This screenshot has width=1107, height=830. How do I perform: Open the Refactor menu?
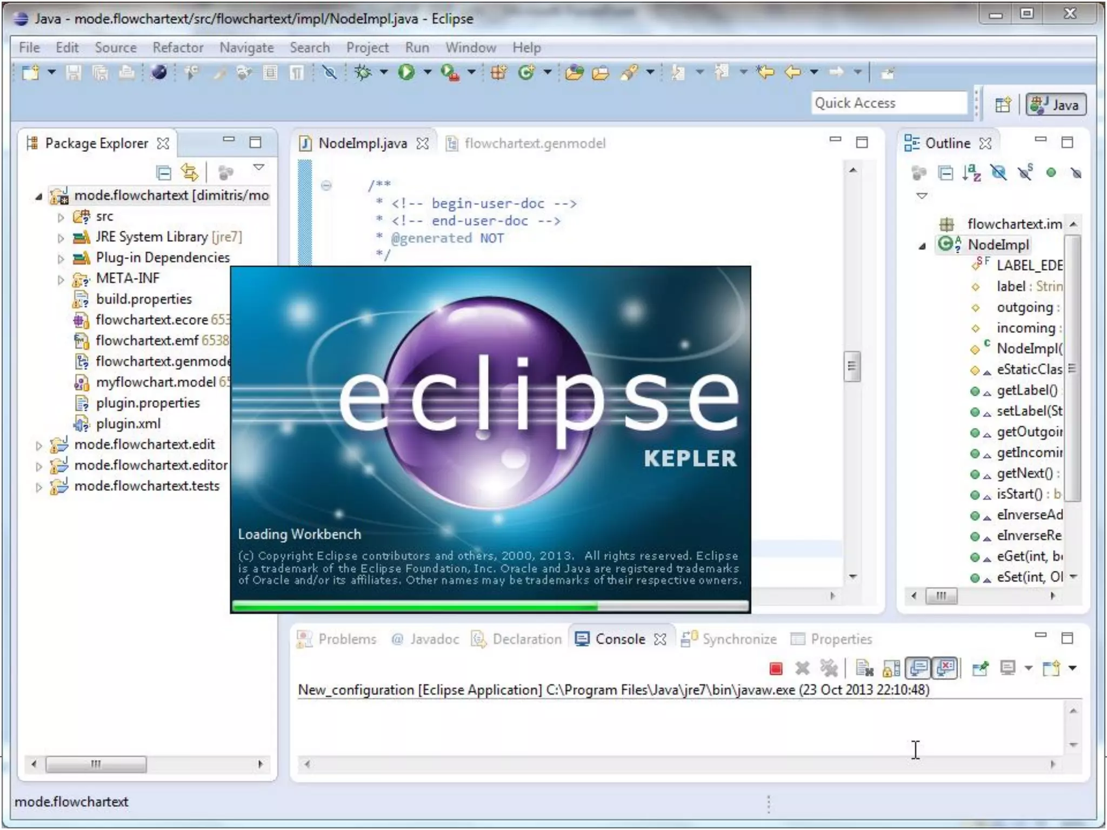coord(177,48)
